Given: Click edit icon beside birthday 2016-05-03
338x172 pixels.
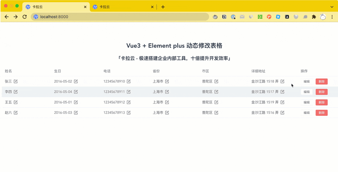Looking at the screenshot, I should [x=76, y=112].
